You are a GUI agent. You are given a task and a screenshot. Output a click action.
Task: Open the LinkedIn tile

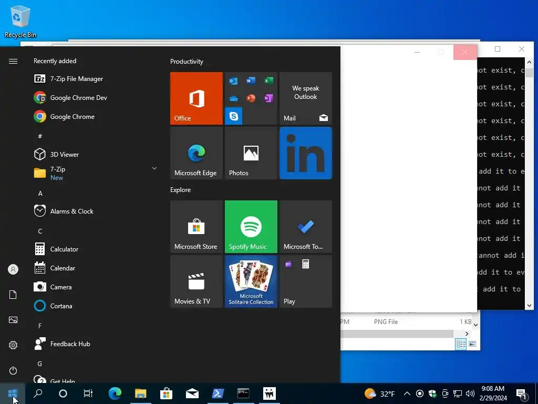(306, 153)
